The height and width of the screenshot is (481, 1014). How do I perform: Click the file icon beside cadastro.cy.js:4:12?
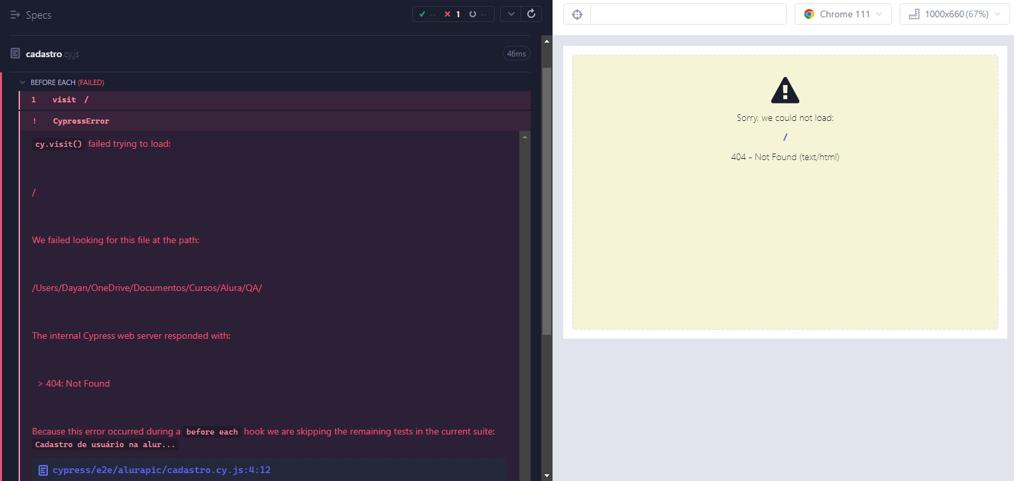click(43, 470)
